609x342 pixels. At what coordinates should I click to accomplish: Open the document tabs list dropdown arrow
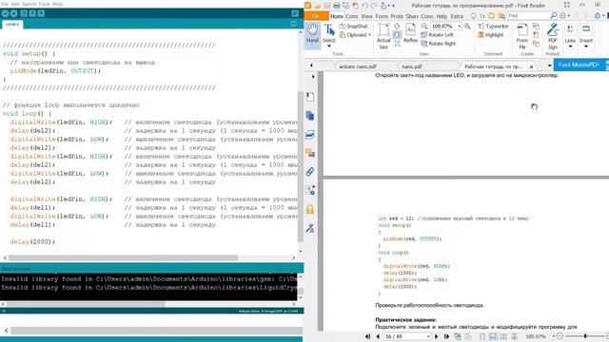(x=549, y=66)
